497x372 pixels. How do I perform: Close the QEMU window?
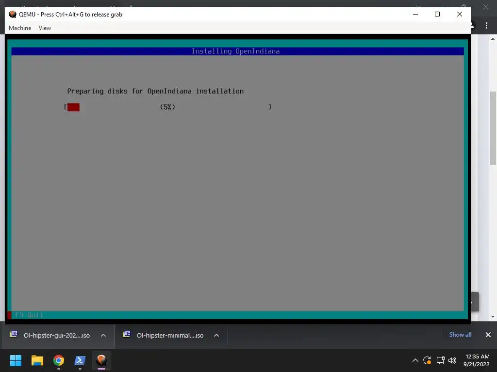(459, 14)
